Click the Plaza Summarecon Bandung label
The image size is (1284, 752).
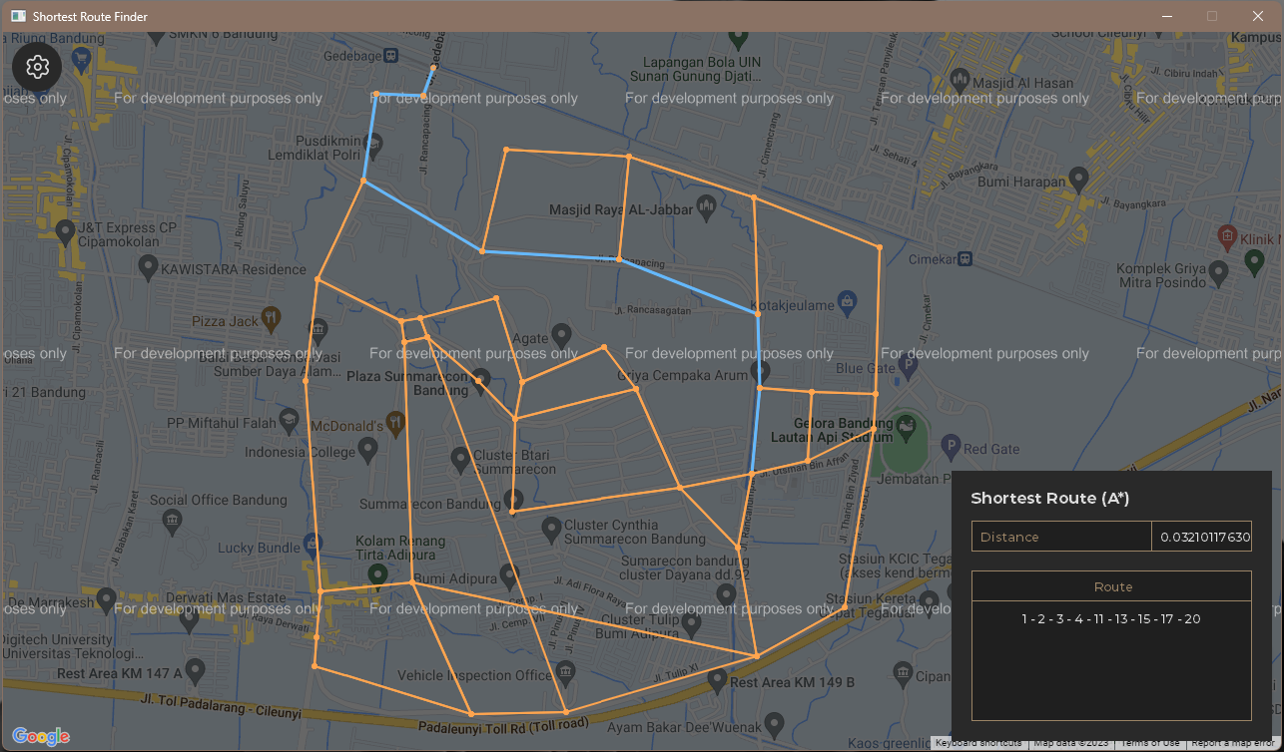pyautogui.click(x=406, y=383)
